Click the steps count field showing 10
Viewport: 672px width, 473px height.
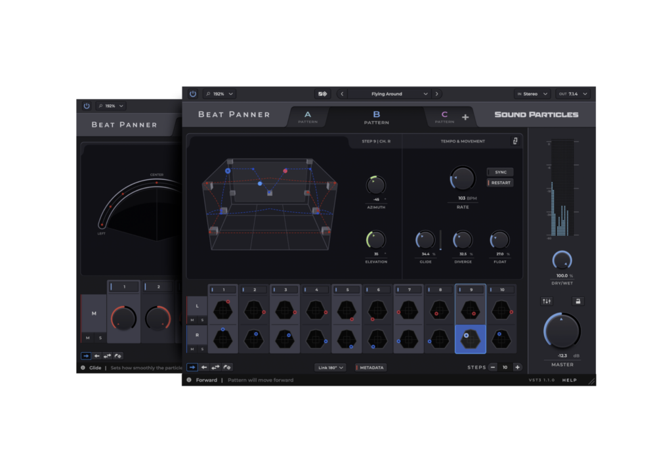[505, 367]
